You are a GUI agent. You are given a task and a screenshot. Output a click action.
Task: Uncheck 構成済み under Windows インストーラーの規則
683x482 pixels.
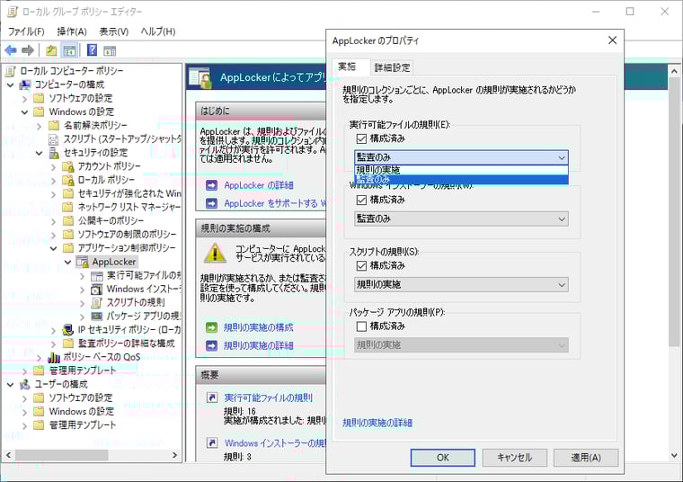click(361, 200)
